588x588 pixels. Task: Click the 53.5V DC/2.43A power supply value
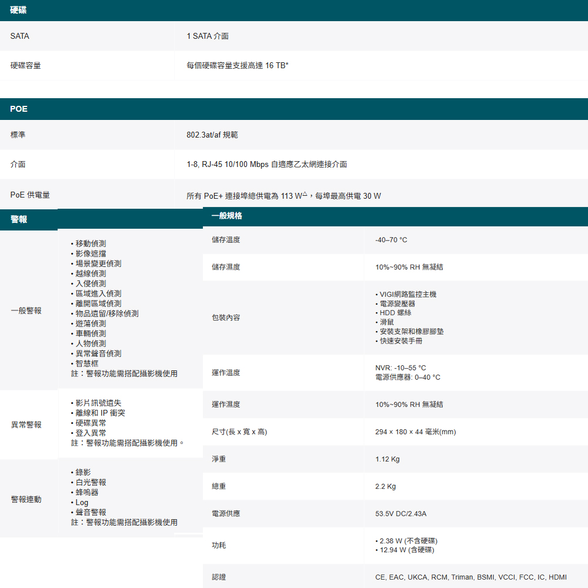[x=401, y=514]
